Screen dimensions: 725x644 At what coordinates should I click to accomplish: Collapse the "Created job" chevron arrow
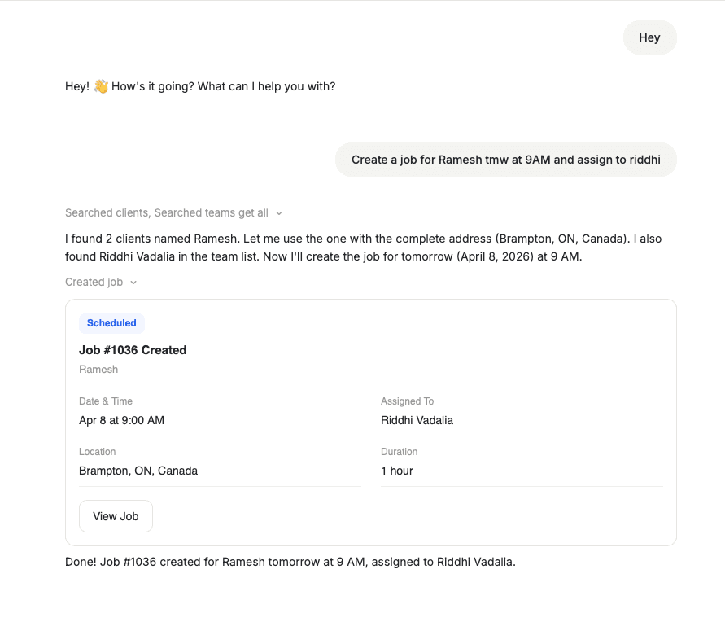[133, 283]
